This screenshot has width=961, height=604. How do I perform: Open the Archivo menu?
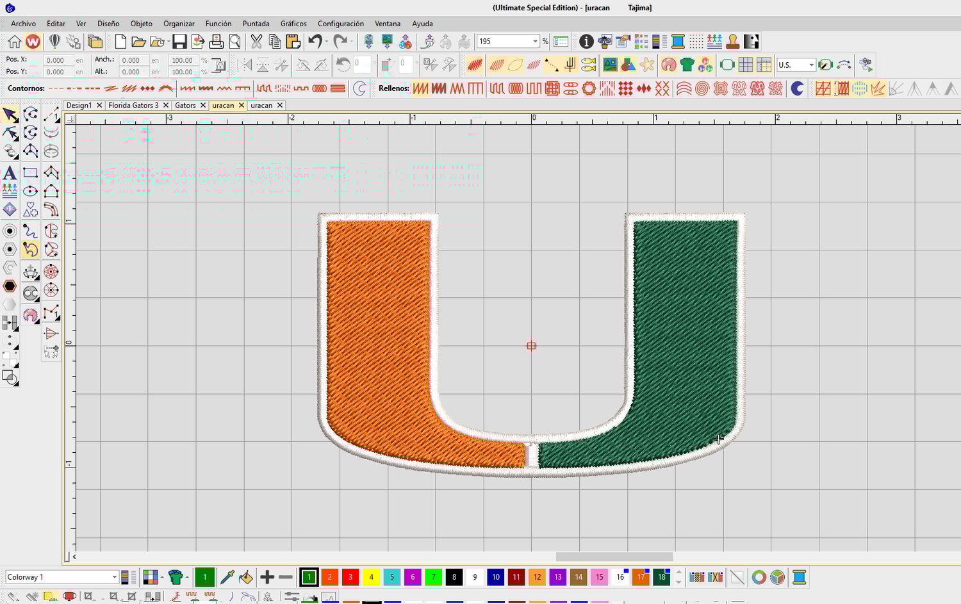23,24
